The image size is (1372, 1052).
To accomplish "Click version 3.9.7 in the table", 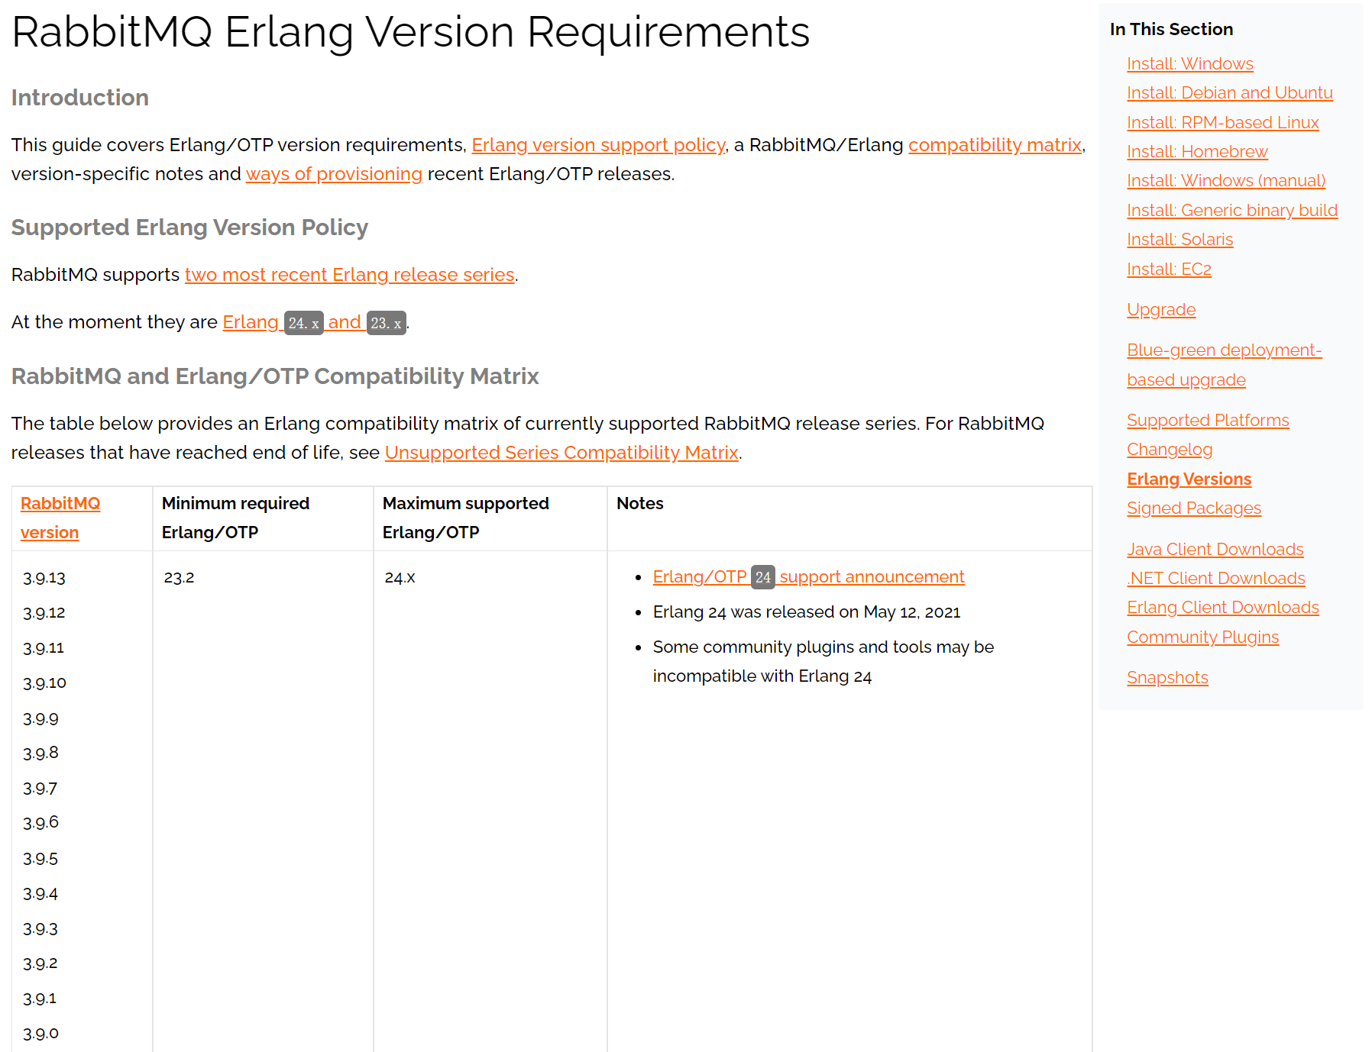I will 40,789.
